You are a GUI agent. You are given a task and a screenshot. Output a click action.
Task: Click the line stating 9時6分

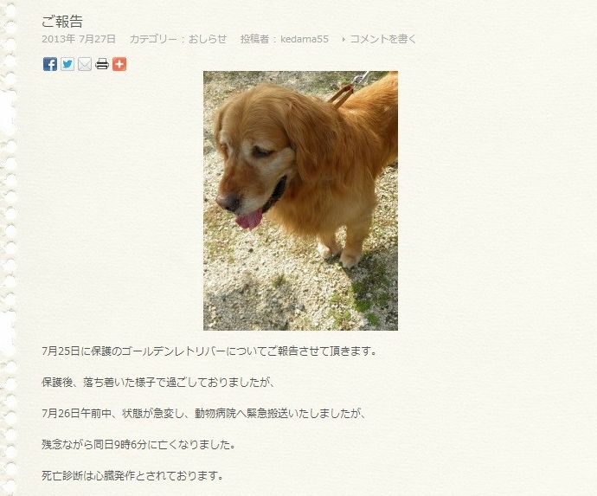(138, 444)
